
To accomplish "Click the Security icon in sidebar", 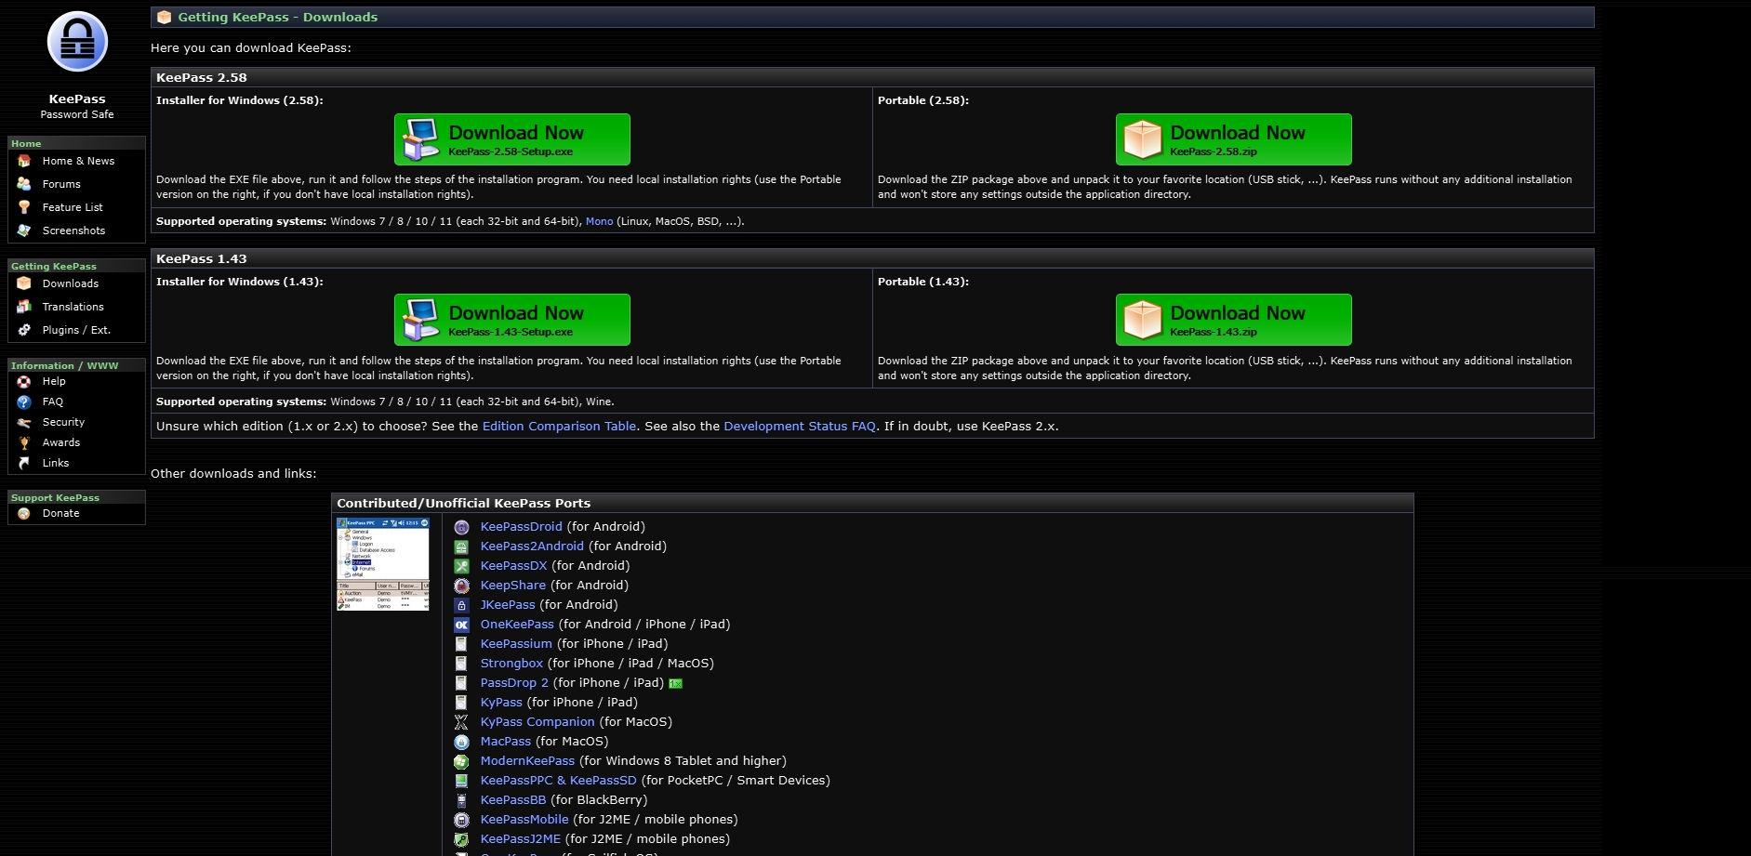I will pyautogui.click(x=24, y=422).
